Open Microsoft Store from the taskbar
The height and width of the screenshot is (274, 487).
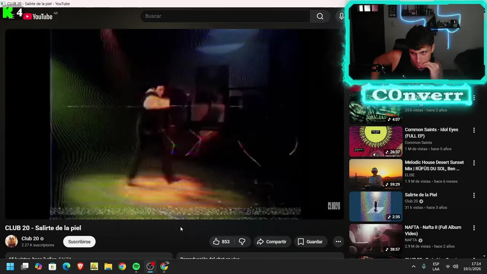[53, 266]
